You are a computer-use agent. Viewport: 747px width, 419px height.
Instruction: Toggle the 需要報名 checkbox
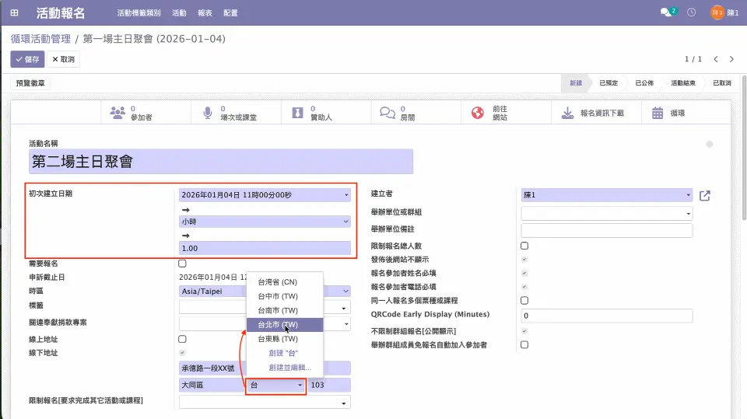coord(182,264)
